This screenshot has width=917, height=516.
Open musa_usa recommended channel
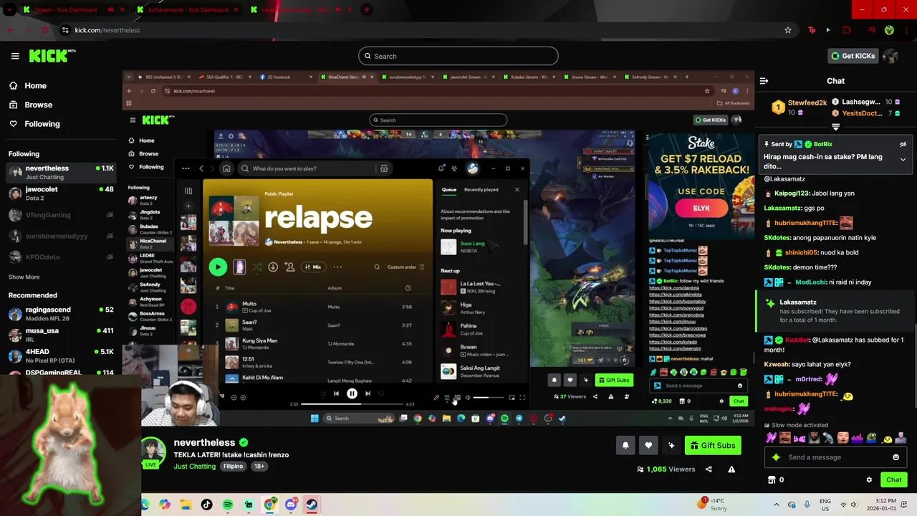pos(61,335)
